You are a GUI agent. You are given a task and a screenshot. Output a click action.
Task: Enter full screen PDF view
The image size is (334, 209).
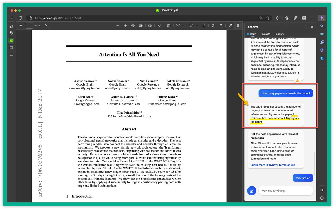tap(230, 26)
